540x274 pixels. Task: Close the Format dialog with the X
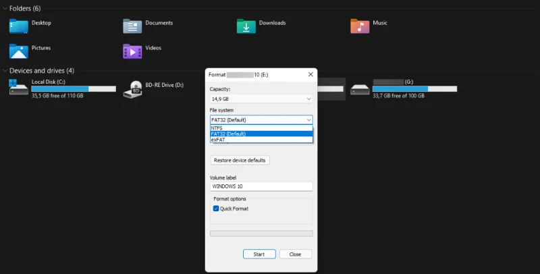310,74
